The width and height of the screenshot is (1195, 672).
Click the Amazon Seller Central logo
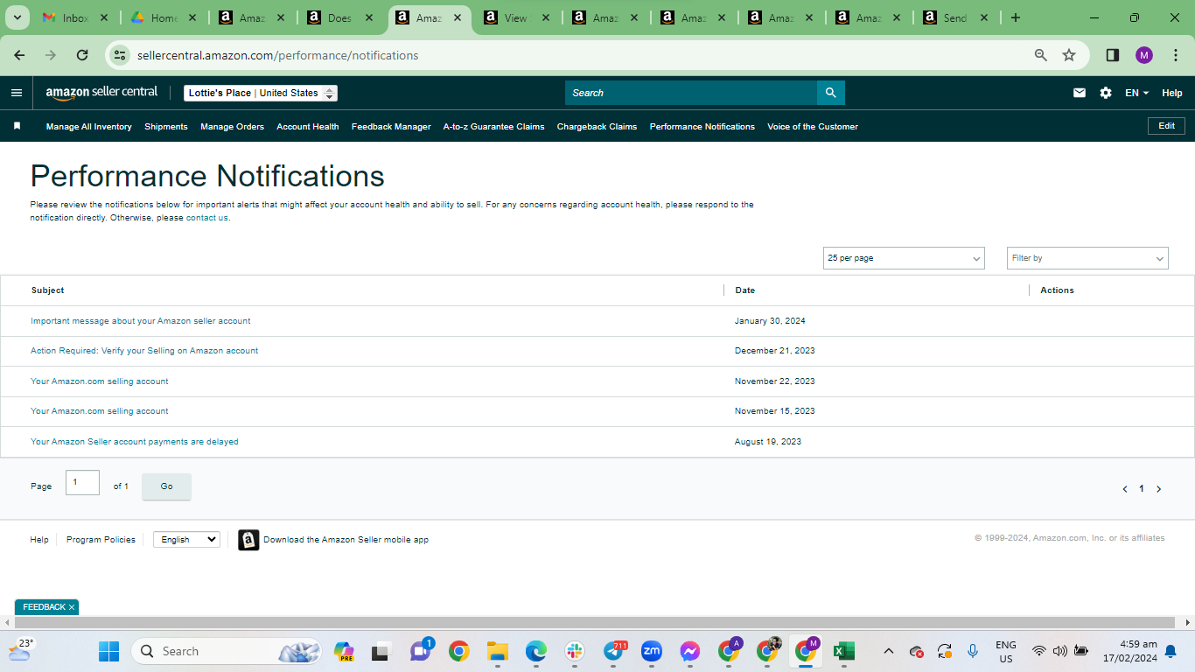(x=101, y=93)
